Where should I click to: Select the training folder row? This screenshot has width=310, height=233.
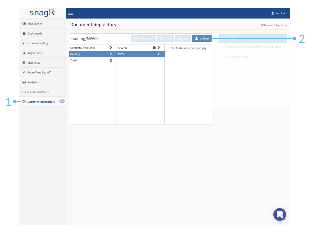(93, 54)
